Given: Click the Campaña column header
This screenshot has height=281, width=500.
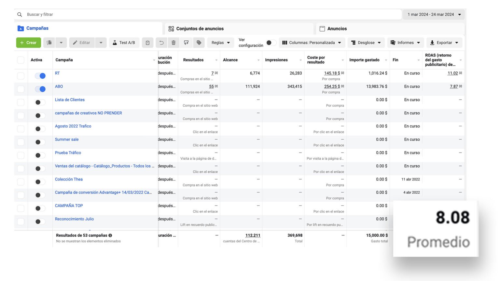Looking at the screenshot, I should (64, 60).
